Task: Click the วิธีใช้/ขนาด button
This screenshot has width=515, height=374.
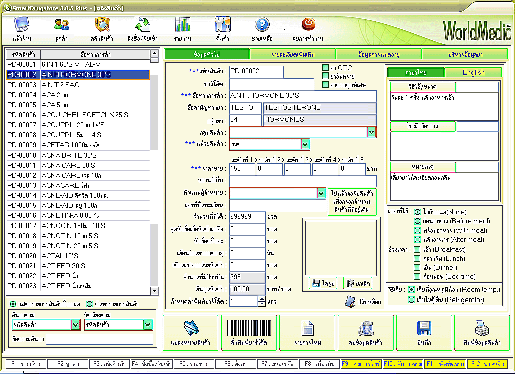Action: point(423,87)
